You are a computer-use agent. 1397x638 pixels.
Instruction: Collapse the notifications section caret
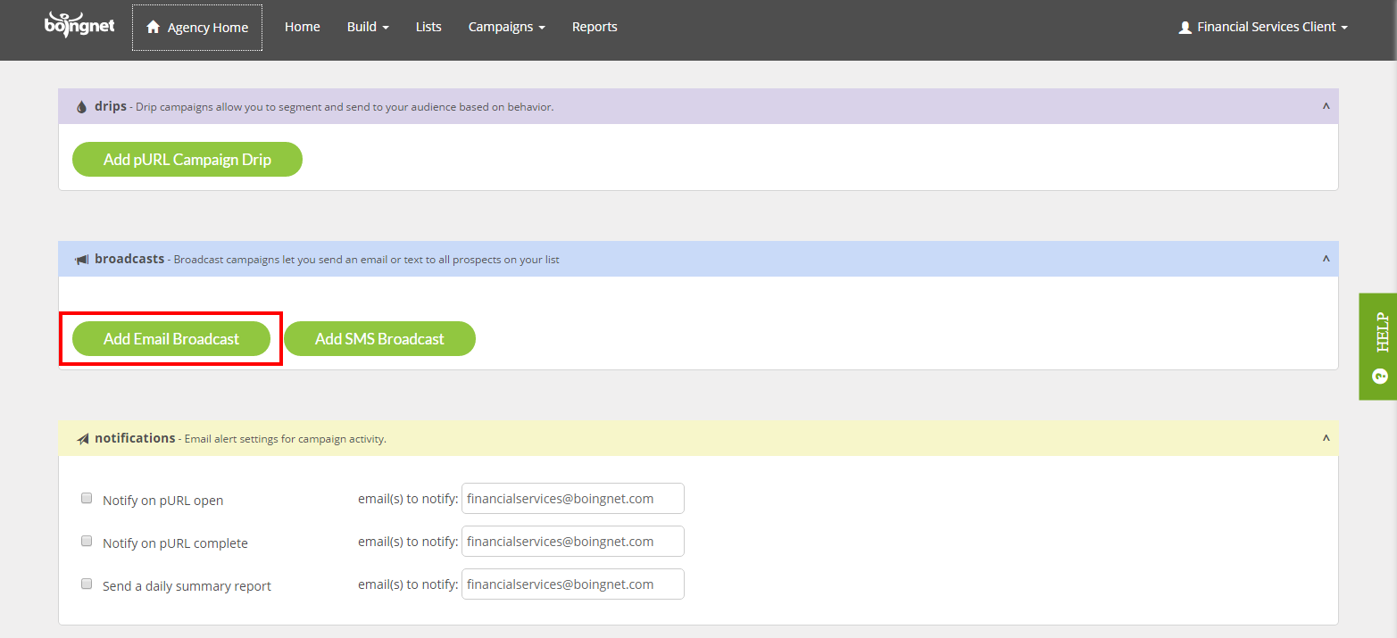click(1326, 438)
